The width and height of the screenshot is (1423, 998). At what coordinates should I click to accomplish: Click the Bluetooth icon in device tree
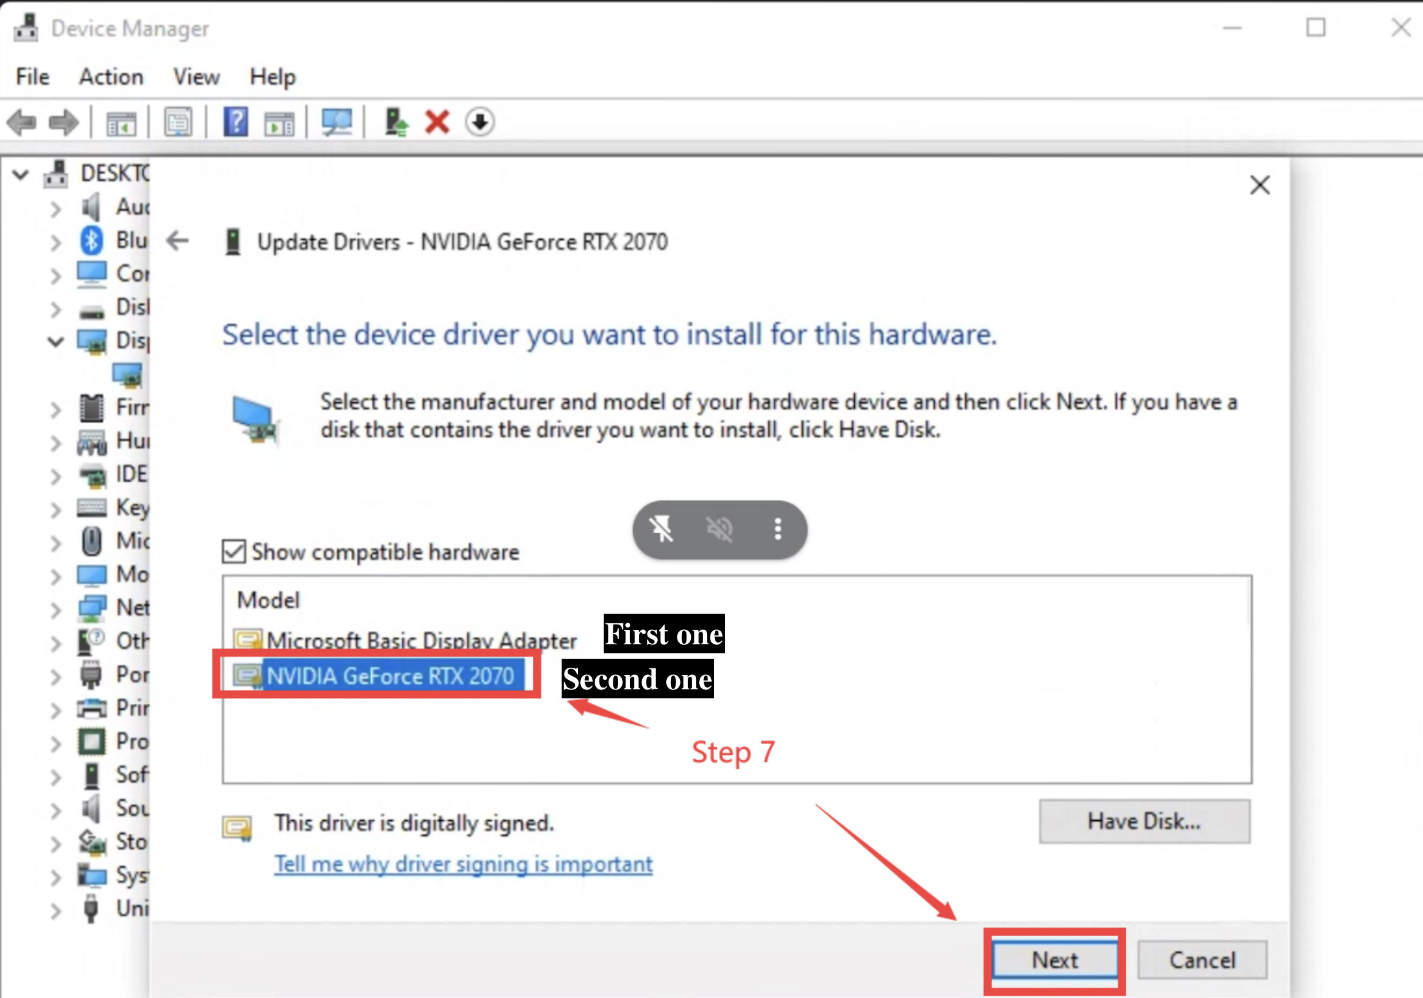point(91,240)
